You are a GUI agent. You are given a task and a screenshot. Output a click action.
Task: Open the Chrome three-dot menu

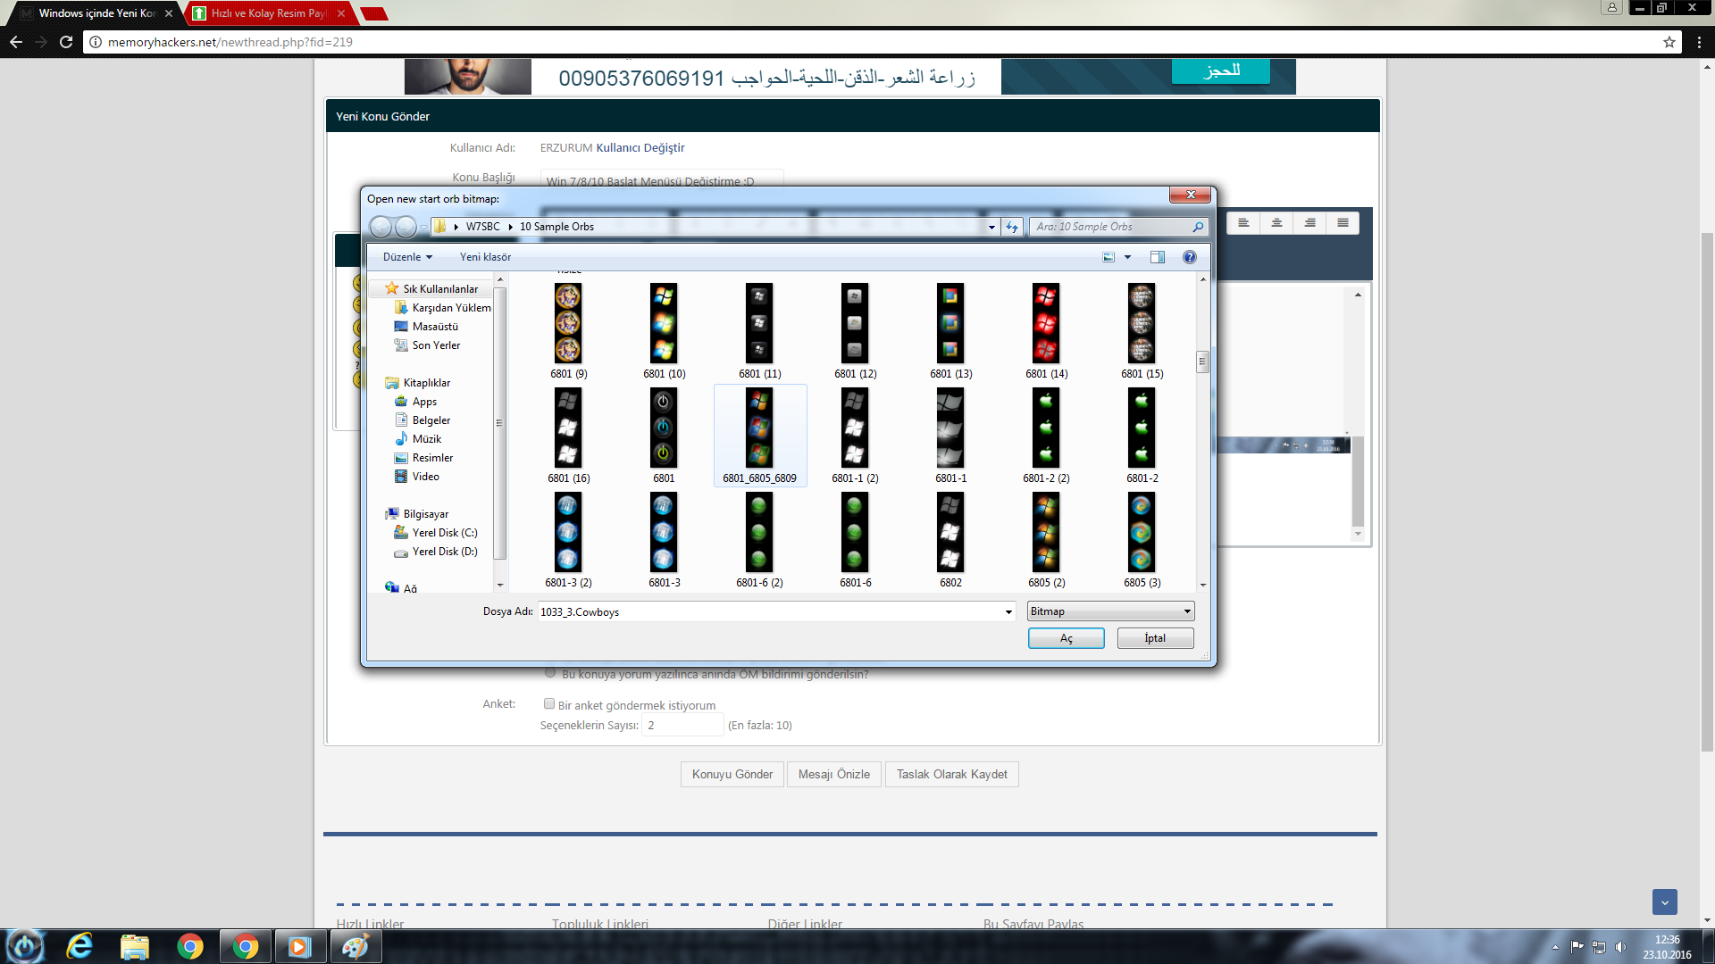click(1699, 42)
